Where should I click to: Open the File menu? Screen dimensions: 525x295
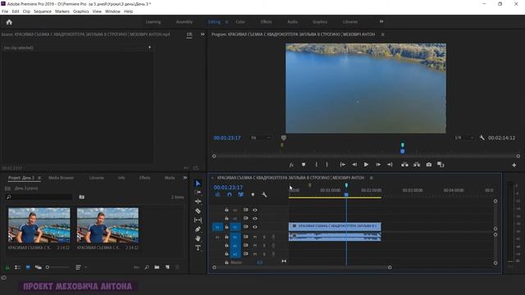click(5, 11)
